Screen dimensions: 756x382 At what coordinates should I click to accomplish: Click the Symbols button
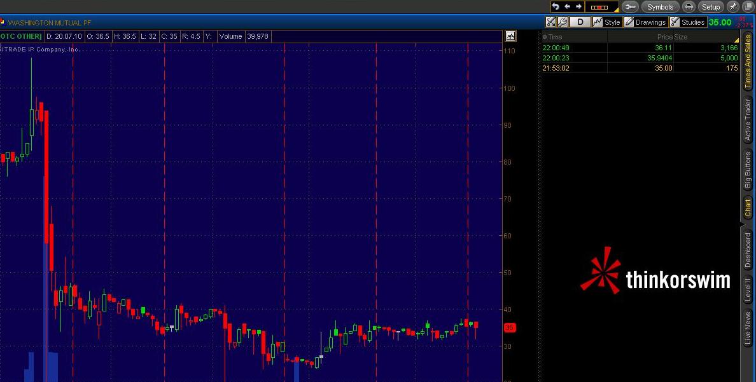tap(659, 7)
